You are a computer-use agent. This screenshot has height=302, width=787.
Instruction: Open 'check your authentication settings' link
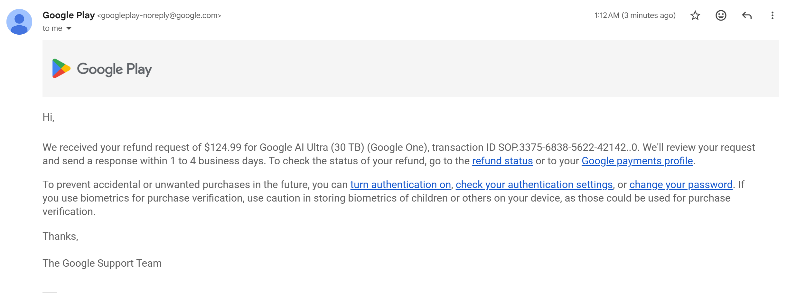click(x=534, y=185)
